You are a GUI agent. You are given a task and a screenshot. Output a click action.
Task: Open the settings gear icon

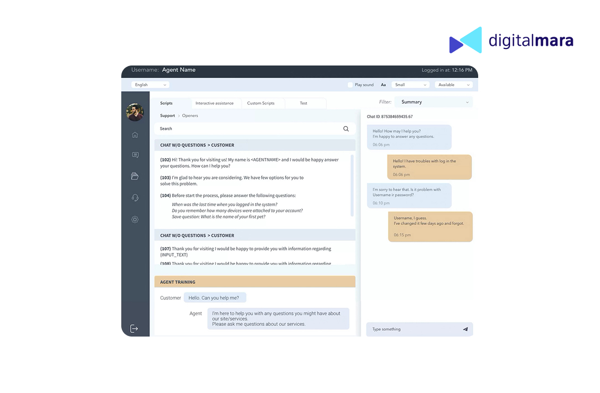(135, 219)
